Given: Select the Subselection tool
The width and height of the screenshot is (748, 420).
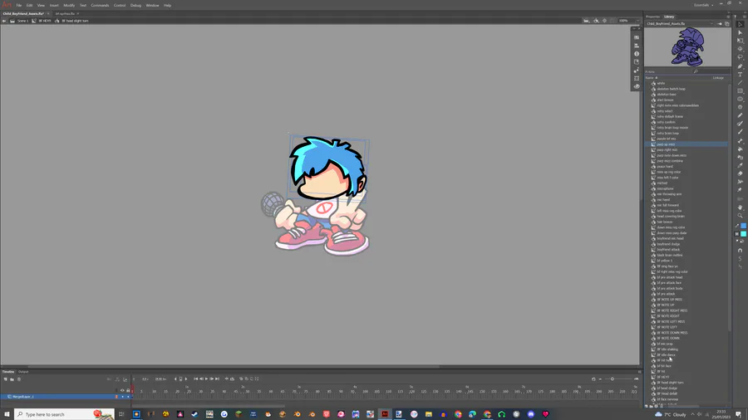Looking at the screenshot, I should [x=740, y=32].
